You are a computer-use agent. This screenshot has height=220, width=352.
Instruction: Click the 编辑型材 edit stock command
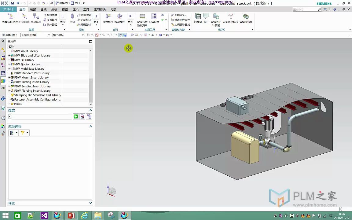point(84,24)
